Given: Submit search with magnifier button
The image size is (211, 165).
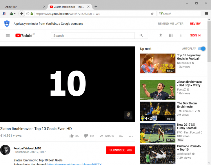Looking at the screenshot, I should [x=141, y=36].
